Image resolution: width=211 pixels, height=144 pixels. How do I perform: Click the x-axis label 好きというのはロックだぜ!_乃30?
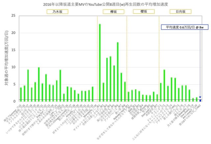point(67,119)
